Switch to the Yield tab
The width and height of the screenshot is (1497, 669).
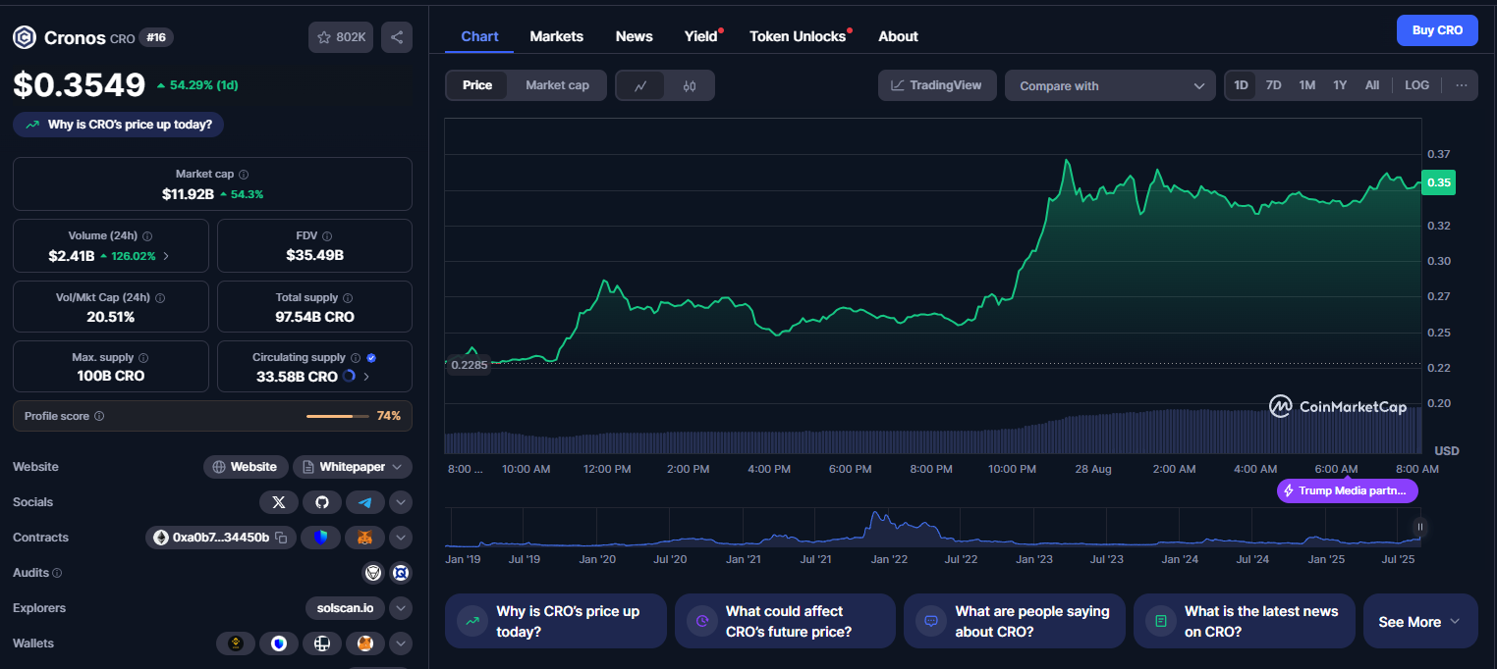pos(701,36)
